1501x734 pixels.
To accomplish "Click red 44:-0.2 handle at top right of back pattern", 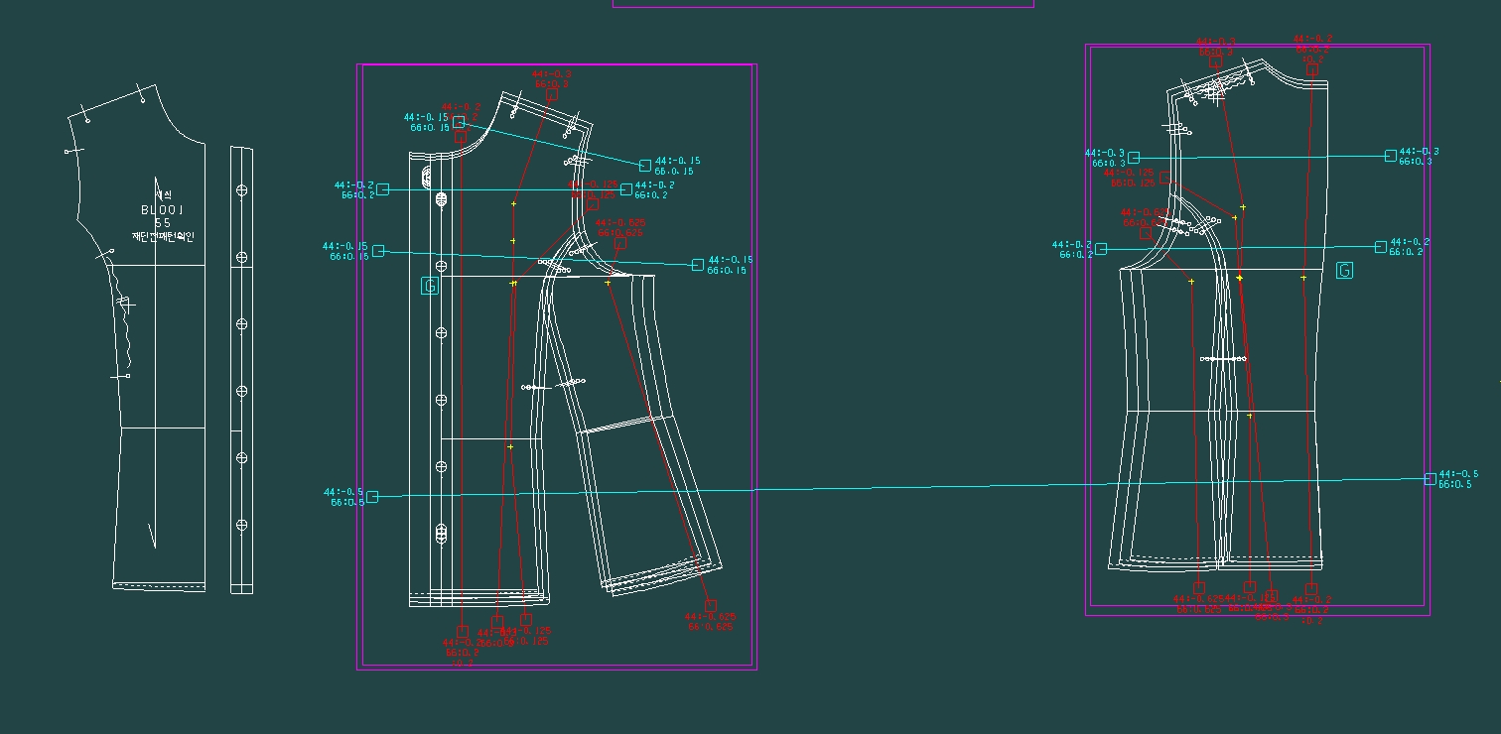I will pos(1311,69).
